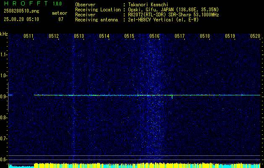Click the Observer label
Image resolution: width=264 pixels, height=168 pixels.
coord(85,5)
